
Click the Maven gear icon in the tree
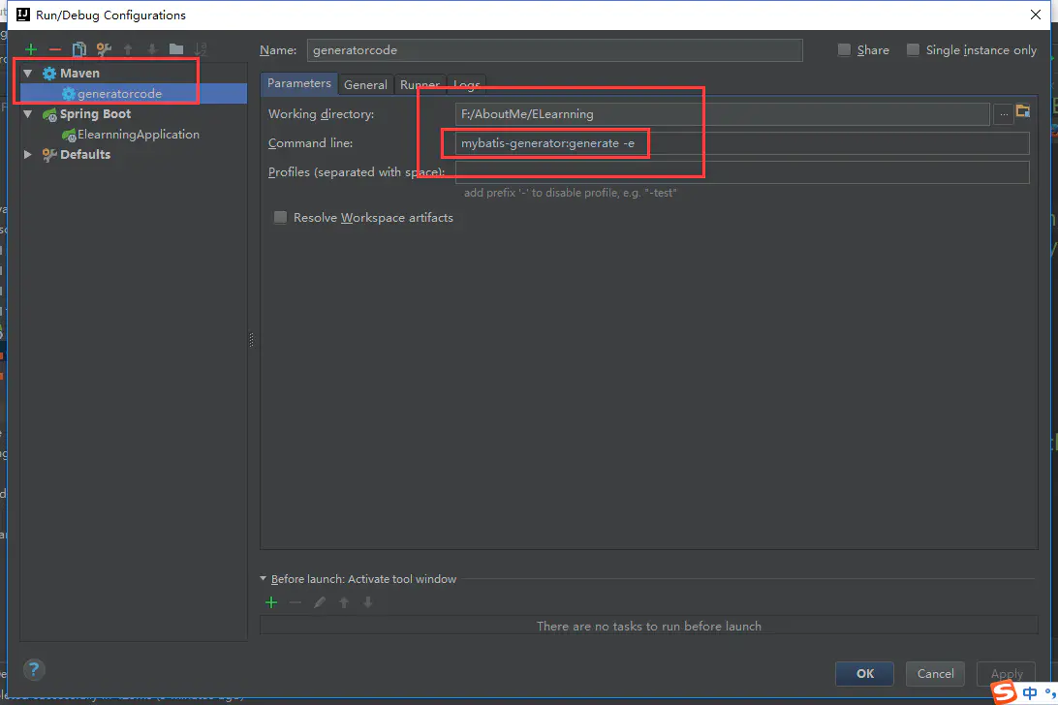tap(49, 74)
